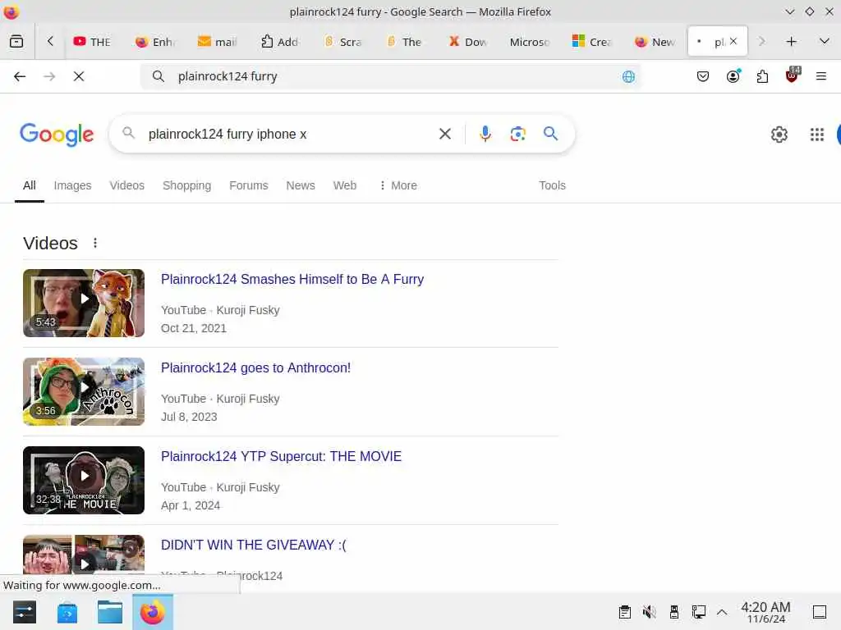Open the Videos section options menu

pyautogui.click(x=95, y=243)
